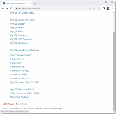Open the MySQL NDB Operator link
Viewport: 117px width, 115px height.
click(x=21, y=39)
